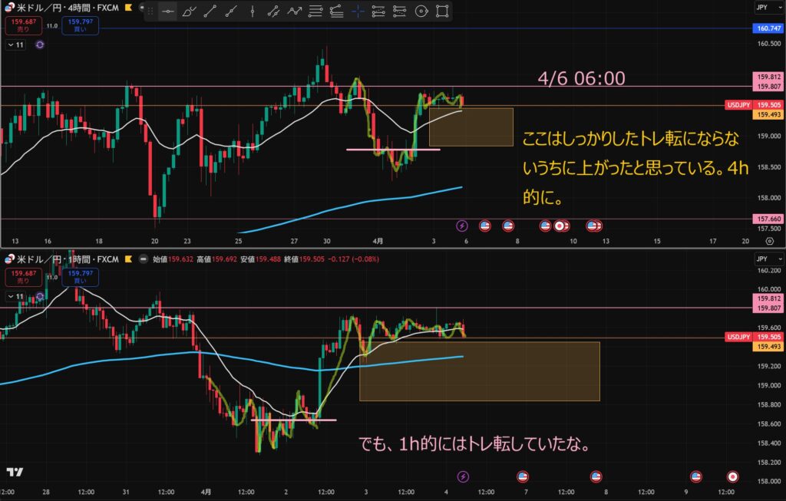Click the parallel horizontal lines tool
Image resolution: width=786 pixels, height=501 pixels.
[315, 12]
